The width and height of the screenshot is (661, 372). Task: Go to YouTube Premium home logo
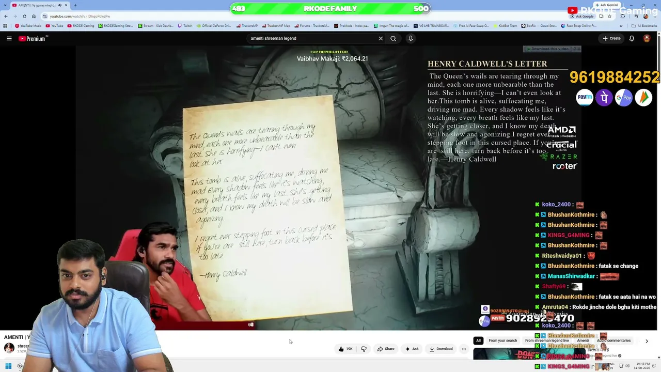(x=33, y=38)
